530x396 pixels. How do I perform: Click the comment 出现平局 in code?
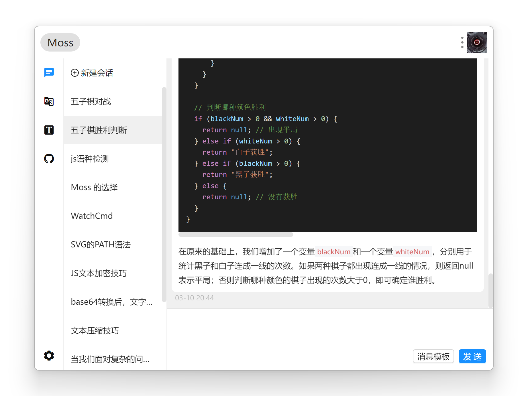(276, 130)
